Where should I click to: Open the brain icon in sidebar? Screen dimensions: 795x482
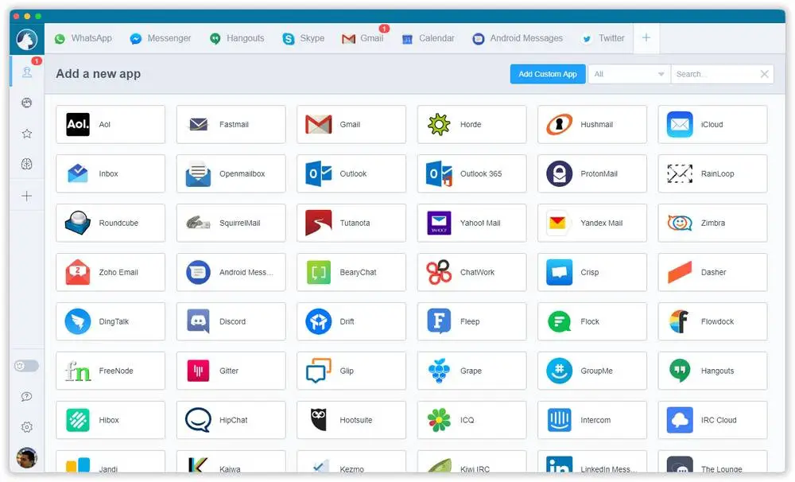pos(27,164)
